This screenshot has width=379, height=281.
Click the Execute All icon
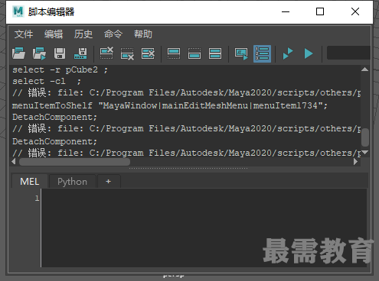point(288,53)
